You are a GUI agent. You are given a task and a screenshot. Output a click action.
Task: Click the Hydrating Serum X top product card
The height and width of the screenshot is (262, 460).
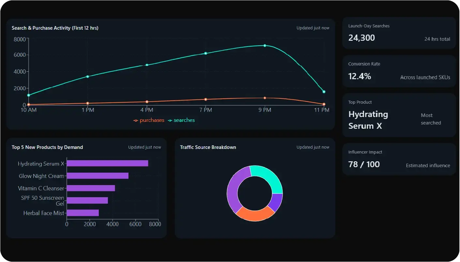click(x=399, y=115)
